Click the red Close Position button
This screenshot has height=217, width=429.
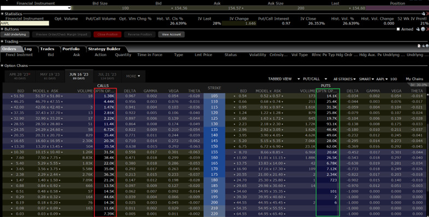click(107, 35)
